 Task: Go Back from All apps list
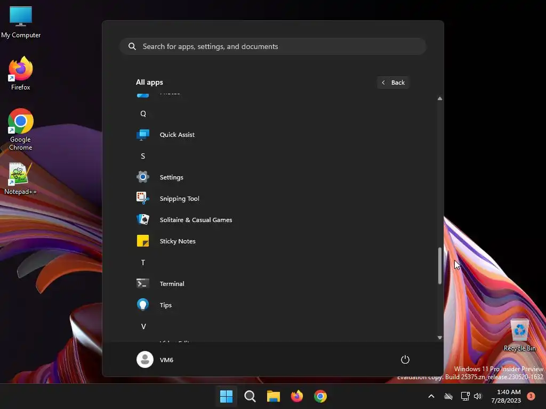(393, 83)
